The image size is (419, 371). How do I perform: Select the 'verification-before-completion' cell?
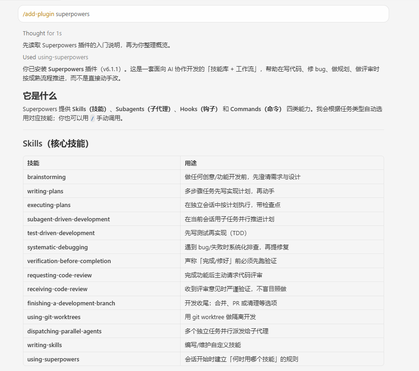tap(102, 261)
